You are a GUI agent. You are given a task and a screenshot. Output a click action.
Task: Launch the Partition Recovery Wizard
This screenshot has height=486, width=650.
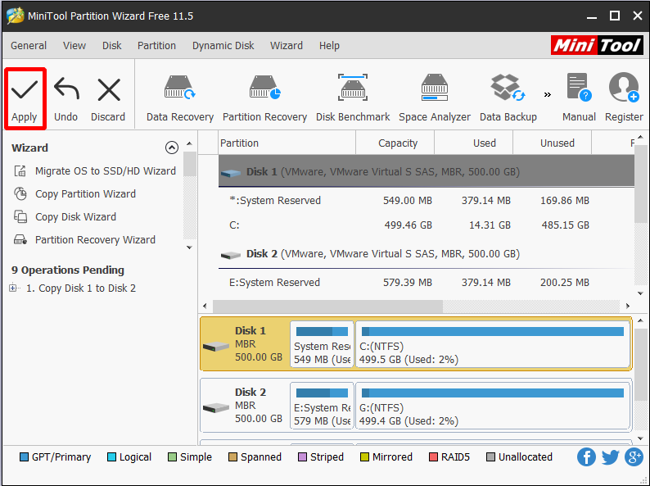[x=84, y=239]
